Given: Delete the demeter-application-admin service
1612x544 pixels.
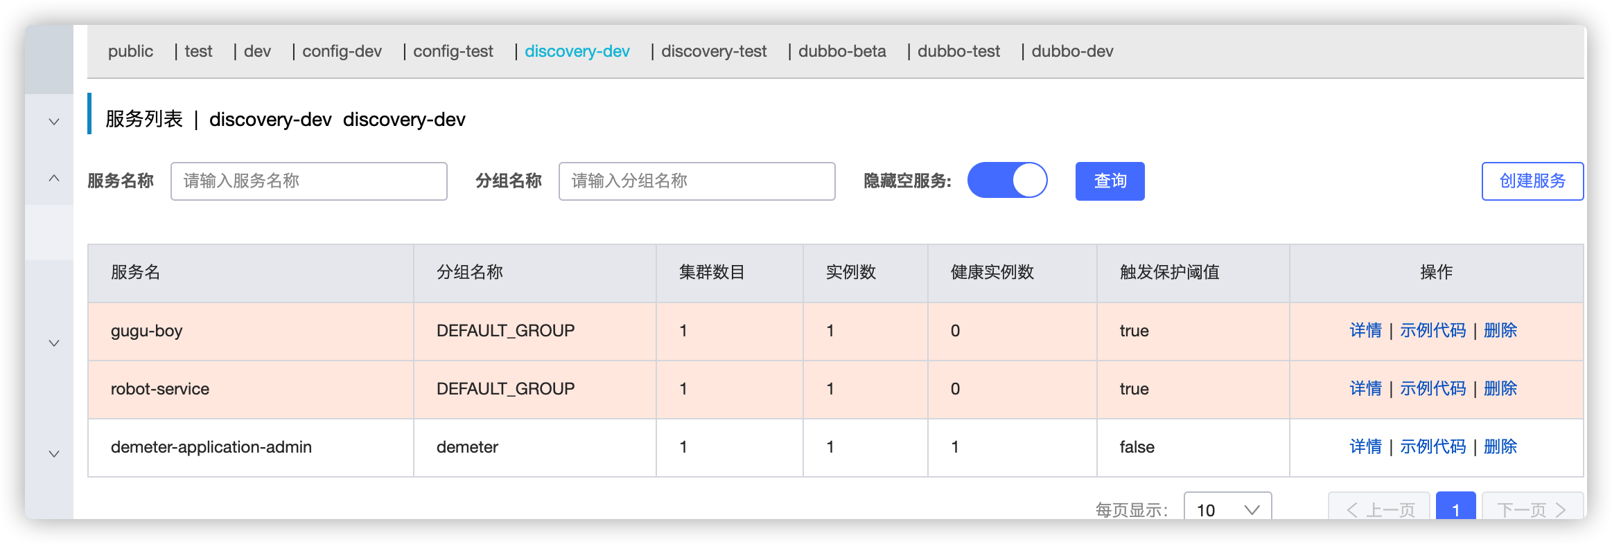Looking at the screenshot, I should [1500, 447].
